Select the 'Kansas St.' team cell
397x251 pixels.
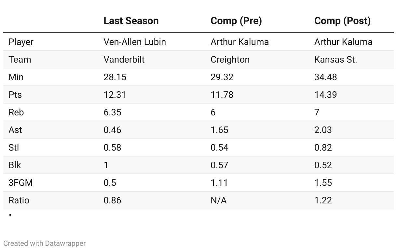tap(335, 60)
